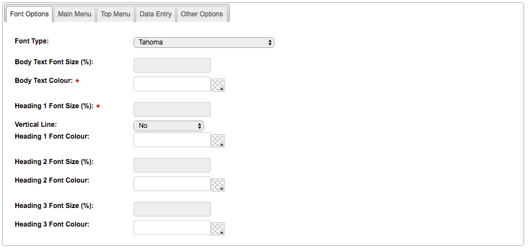Click the Heading 1 Font Colour text field
The height and width of the screenshot is (248, 528).
pos(172,140)
